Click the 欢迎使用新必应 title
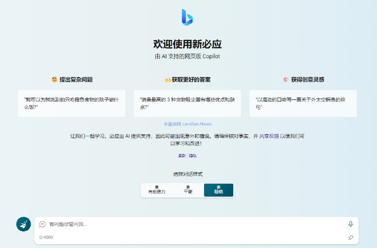Viewport: 377px width, 248px height. [187, 44]
